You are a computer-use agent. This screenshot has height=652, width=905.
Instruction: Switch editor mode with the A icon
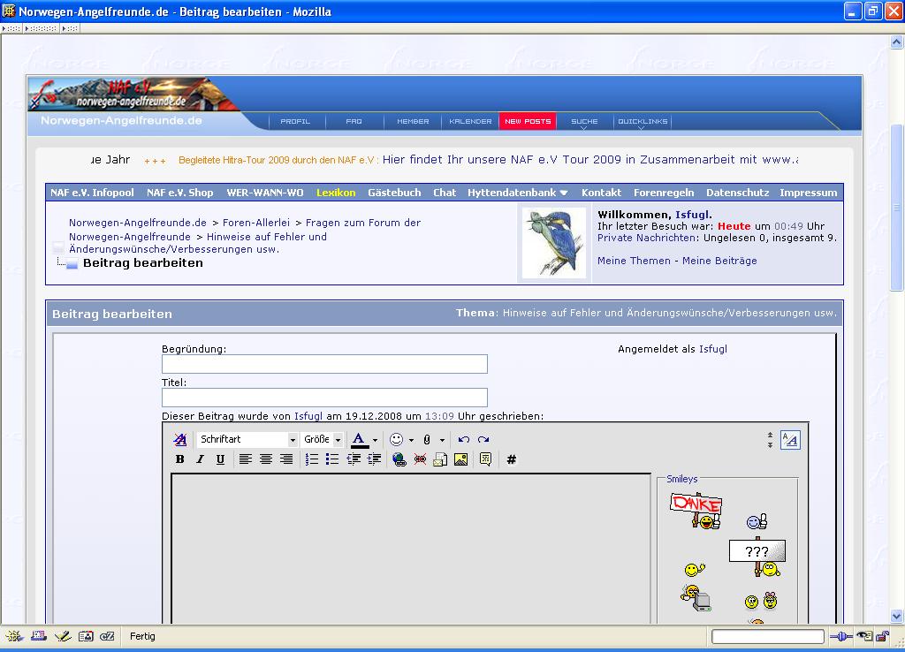pyautogui.click(x=790, y=440)
